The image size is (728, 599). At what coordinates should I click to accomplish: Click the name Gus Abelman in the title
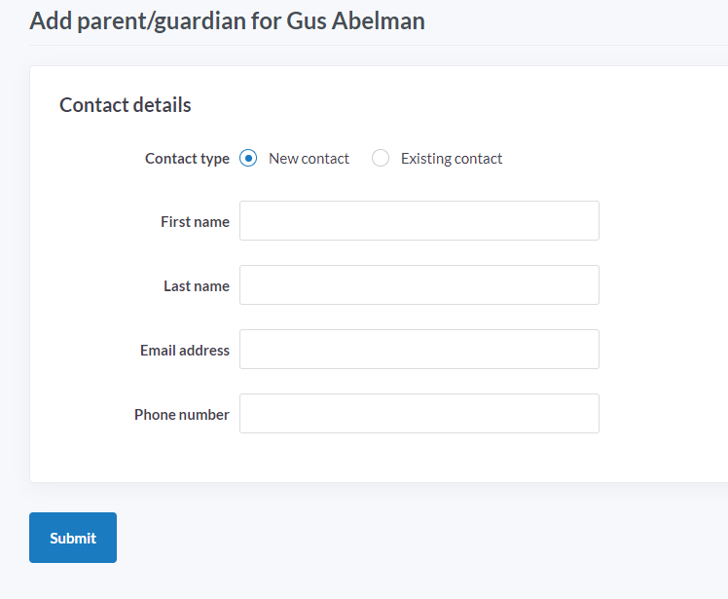(355, 20)
